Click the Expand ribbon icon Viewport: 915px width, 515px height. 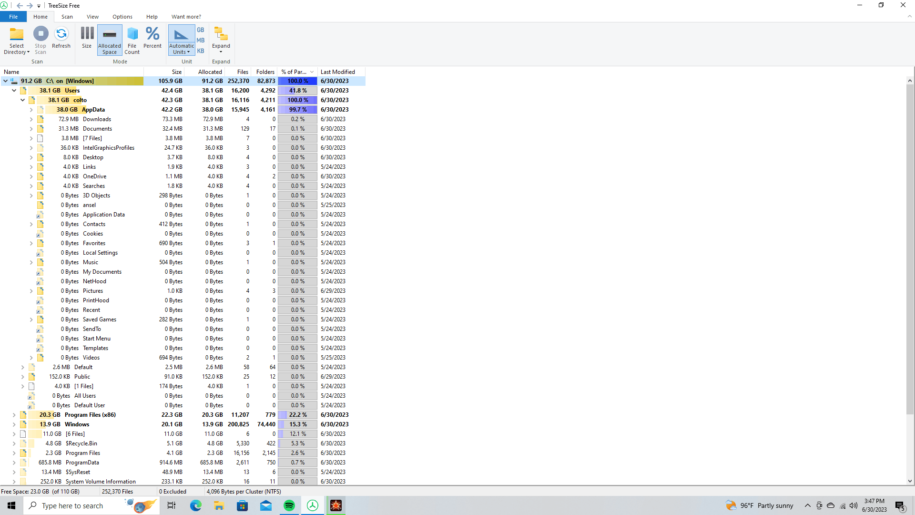(221, 34)
